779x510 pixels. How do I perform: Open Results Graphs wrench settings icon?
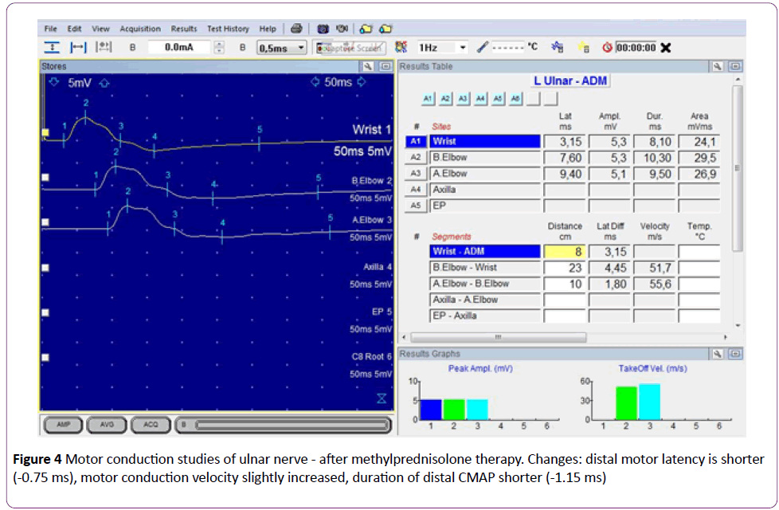pos(718,354)
